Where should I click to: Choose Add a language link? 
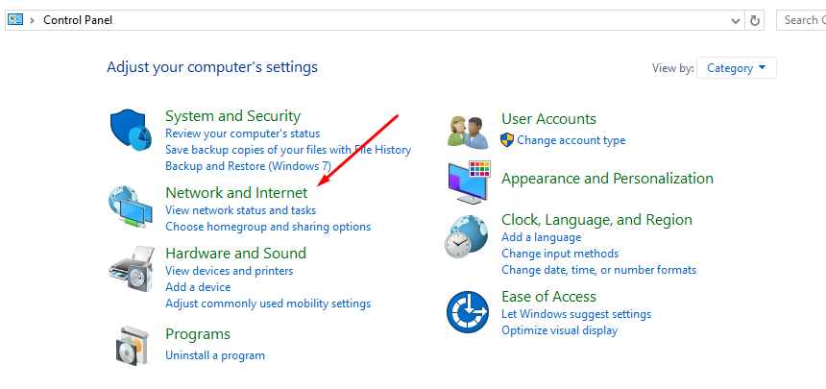(x=541, y=237)
